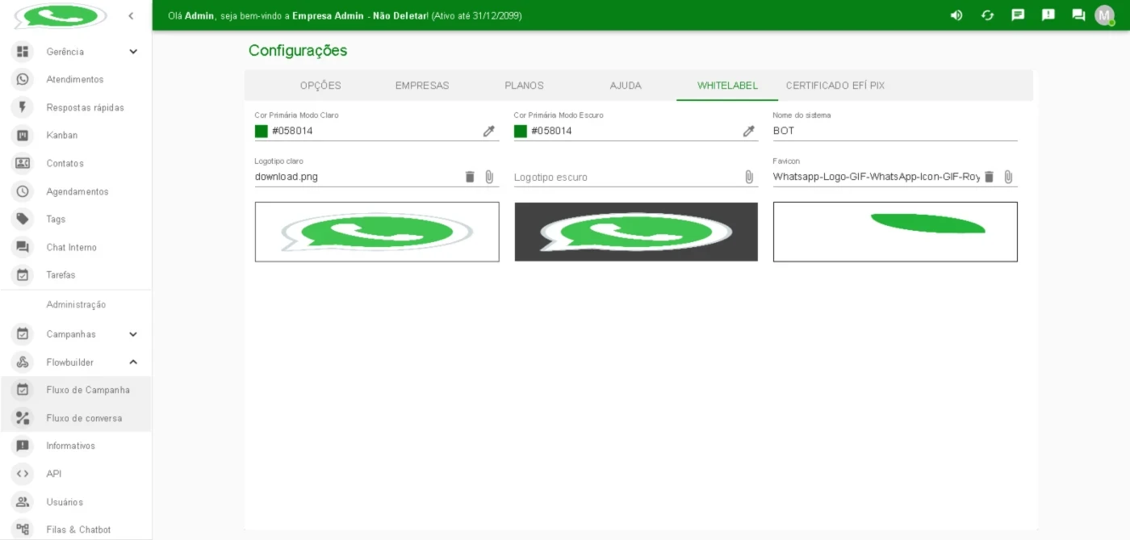This screenshot has height=540, width=1130.
Task: Click the Configurações page heading
Action: (x=298, y=51)
